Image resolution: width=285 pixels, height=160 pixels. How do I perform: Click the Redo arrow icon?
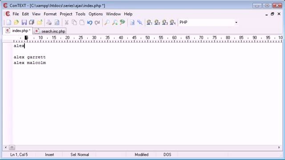coord(97,23)
